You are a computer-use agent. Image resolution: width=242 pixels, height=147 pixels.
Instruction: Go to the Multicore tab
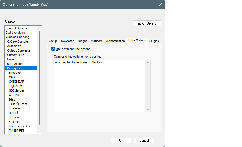click(x=97, y=41)
